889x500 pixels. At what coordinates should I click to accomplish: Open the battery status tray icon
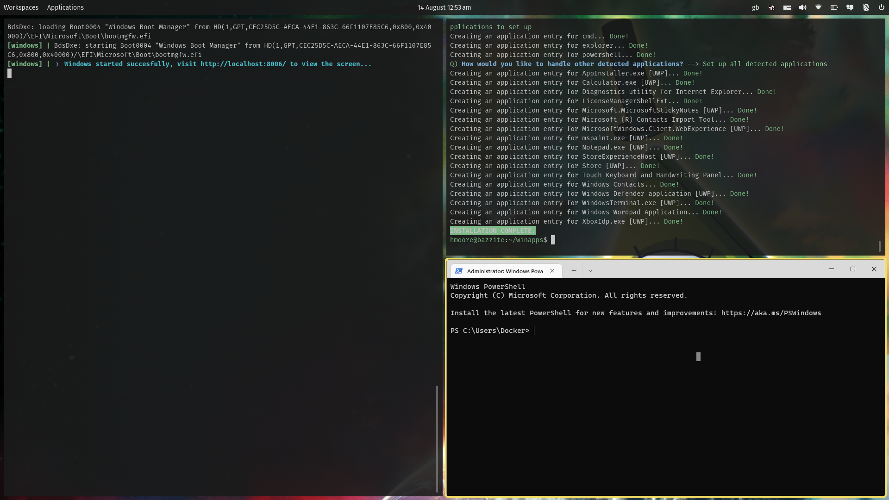(834, 7)
